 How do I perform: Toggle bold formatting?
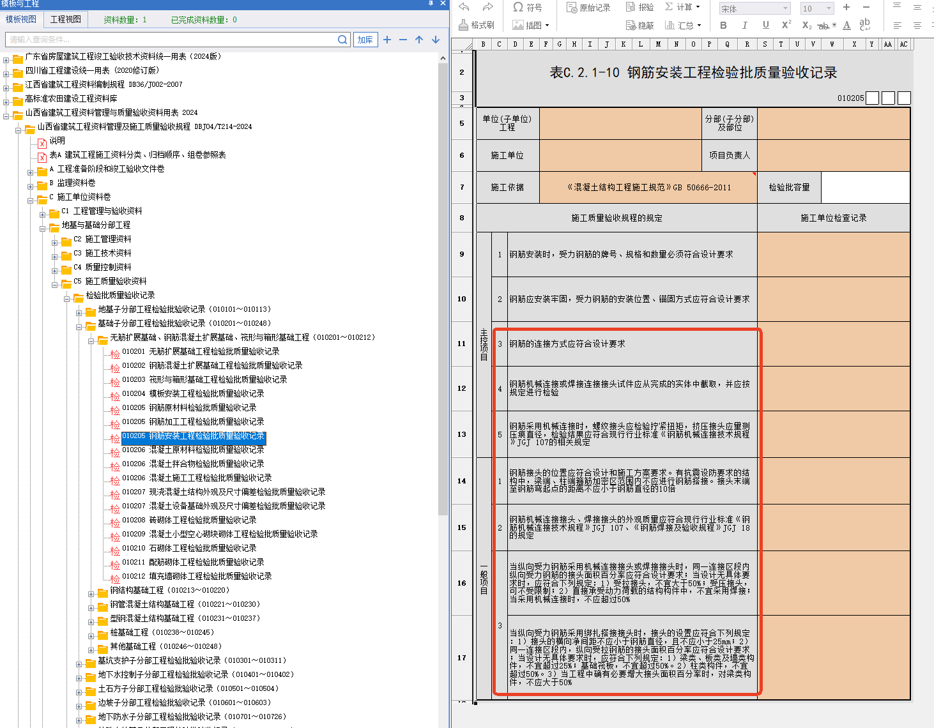(x=723, y=25)
